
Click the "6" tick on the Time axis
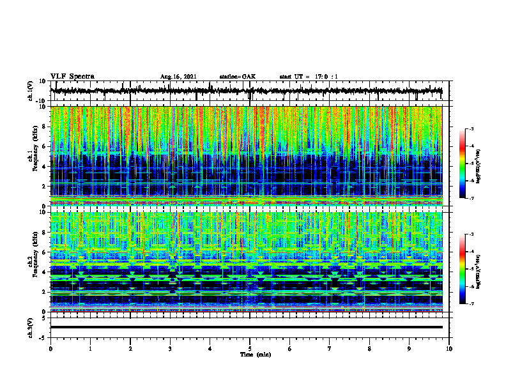coord(290,349)
